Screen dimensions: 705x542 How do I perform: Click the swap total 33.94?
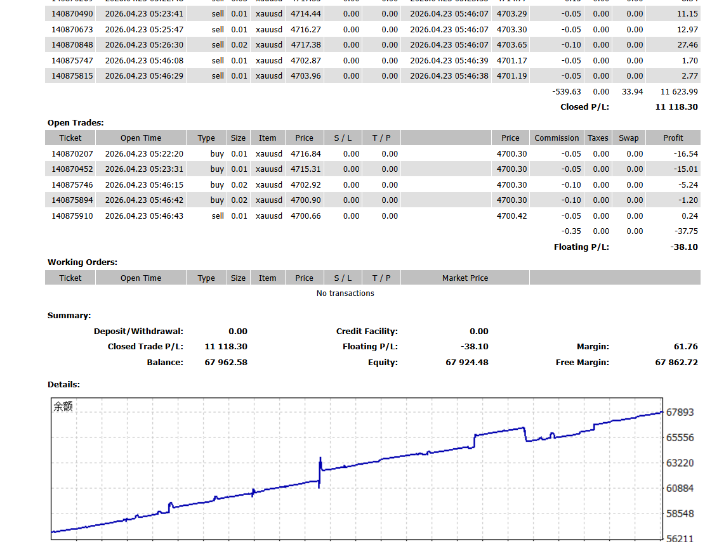point(632,92)
